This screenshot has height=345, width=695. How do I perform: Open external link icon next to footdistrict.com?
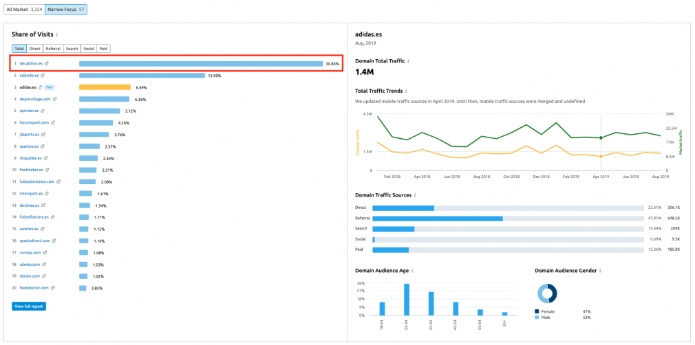(53, 288)
